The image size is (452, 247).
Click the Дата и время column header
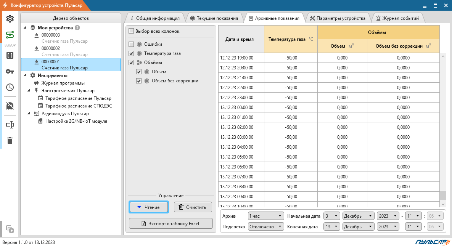[x=241, y=39]
